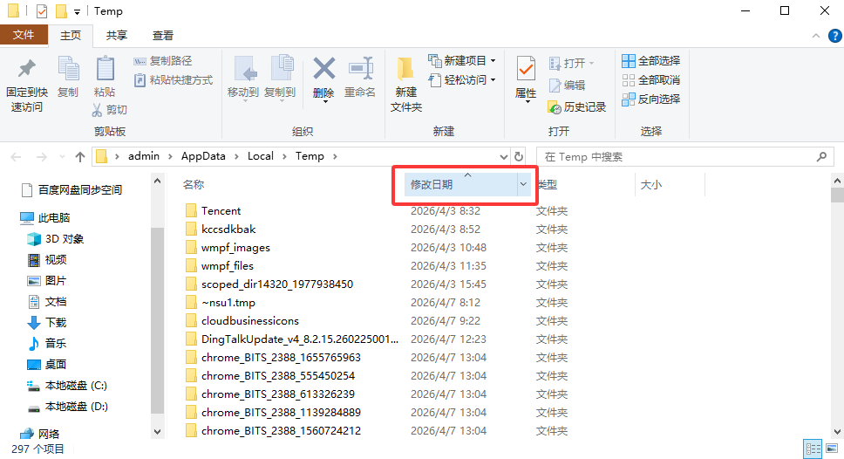
Task: Open the Recent locations dropdown arrow
Action: pos(62,157)
